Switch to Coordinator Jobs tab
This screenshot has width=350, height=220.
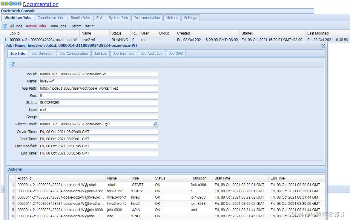51,18
